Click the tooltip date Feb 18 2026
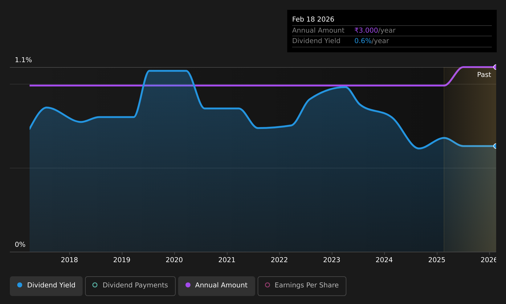 (x=313, y=19)
